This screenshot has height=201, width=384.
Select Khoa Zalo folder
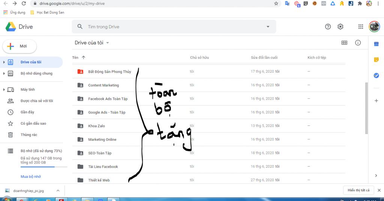208,126
